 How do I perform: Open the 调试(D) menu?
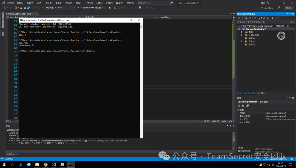[x=69, y=3]
